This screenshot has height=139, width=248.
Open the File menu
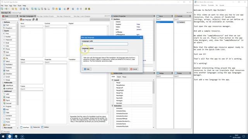click(2, 5)
